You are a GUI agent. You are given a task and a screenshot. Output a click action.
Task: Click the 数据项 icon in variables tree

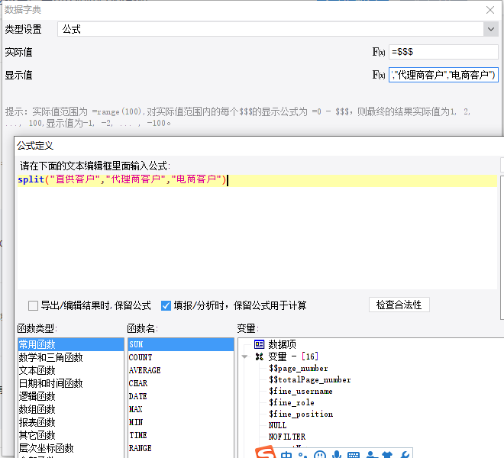pos(259,344)
